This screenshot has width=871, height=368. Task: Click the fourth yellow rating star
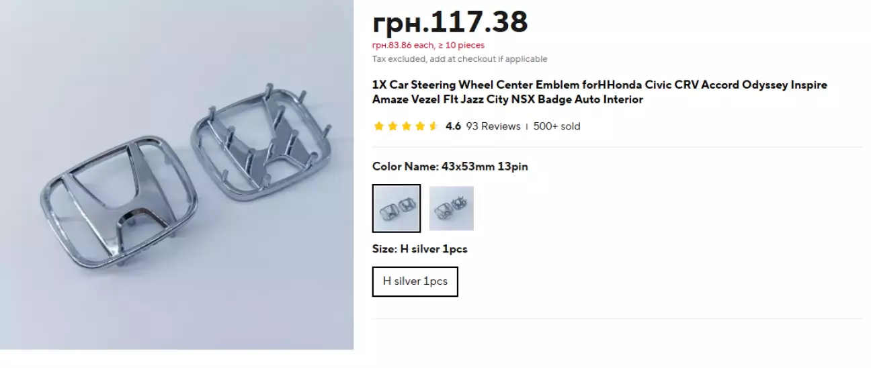click(x=419, y=126)
